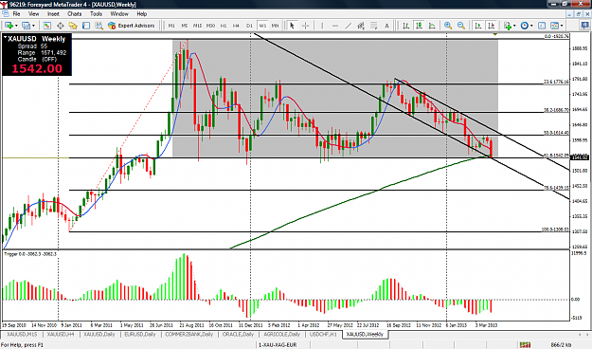Click the zoom in magnifier
592x349 pixels.
point(448,26)
